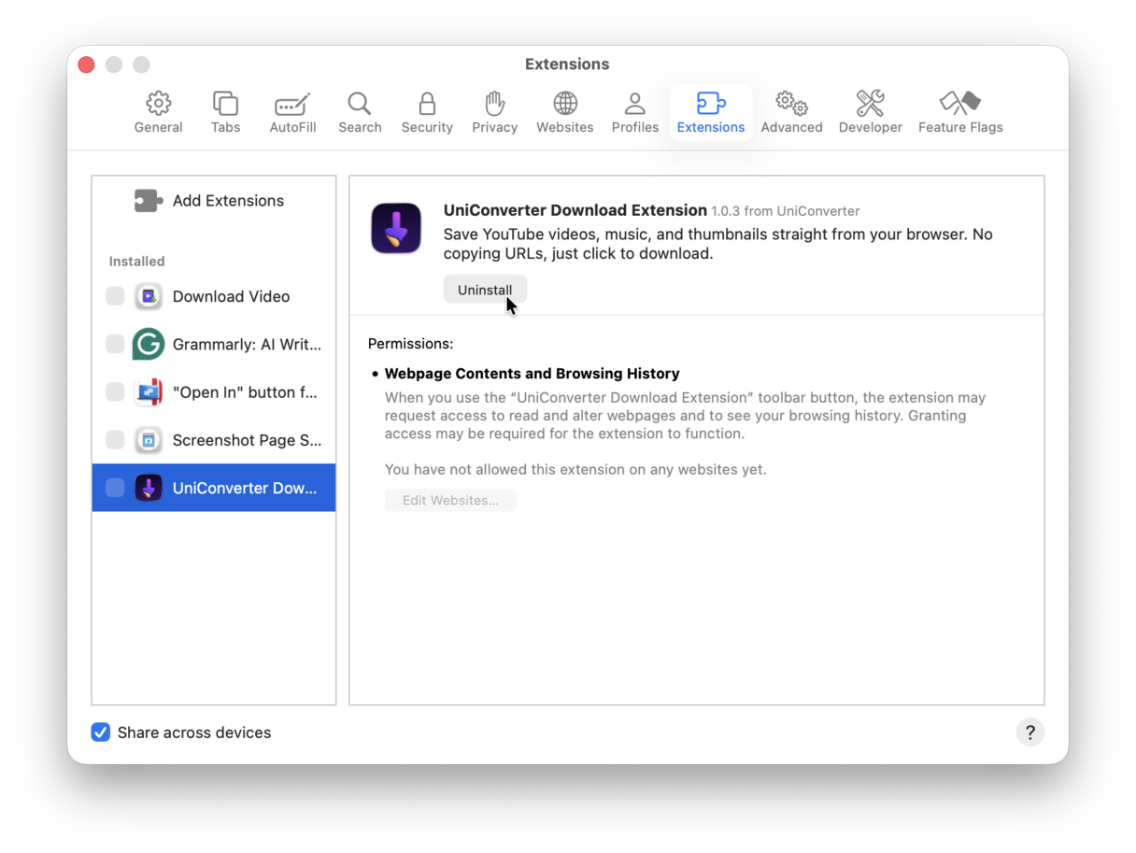
Task: Click the large UniConverter icon in details
Action: point(396,228)
